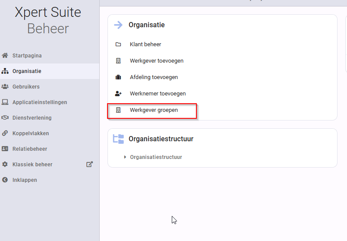Expand the Organisatiestructuur tree node arrow

coord(125,157)
